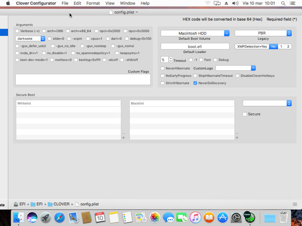The image size is (302, 226).
Task: Click CLOVER folder in path bar
Action: coord(59,204)
